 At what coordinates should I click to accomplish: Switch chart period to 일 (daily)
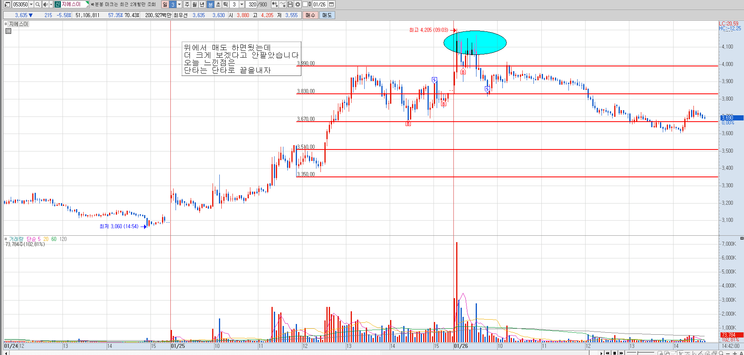[x=165, y=4]
